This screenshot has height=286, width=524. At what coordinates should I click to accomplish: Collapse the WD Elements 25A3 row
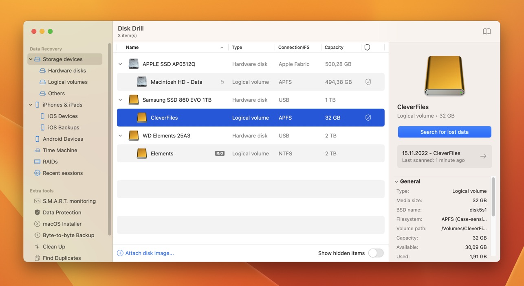pos(120,135)
